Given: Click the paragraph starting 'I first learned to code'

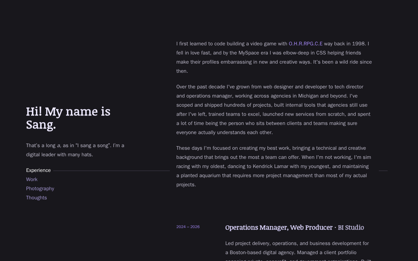Looking at the screenshot, I should coord(274,57).
